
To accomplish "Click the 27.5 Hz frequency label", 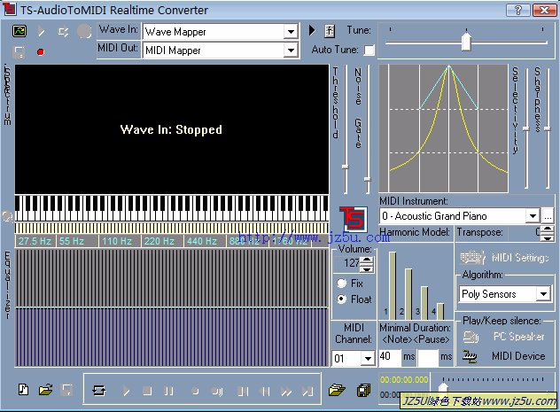I will 35,241.
